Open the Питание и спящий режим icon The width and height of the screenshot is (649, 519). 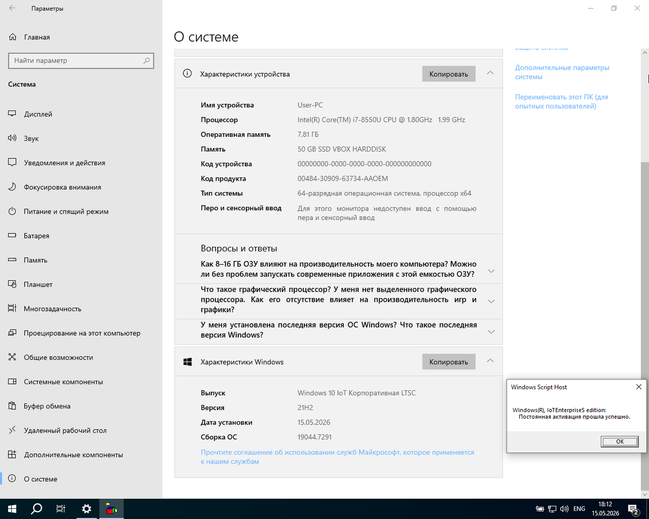tap(12, 211)
